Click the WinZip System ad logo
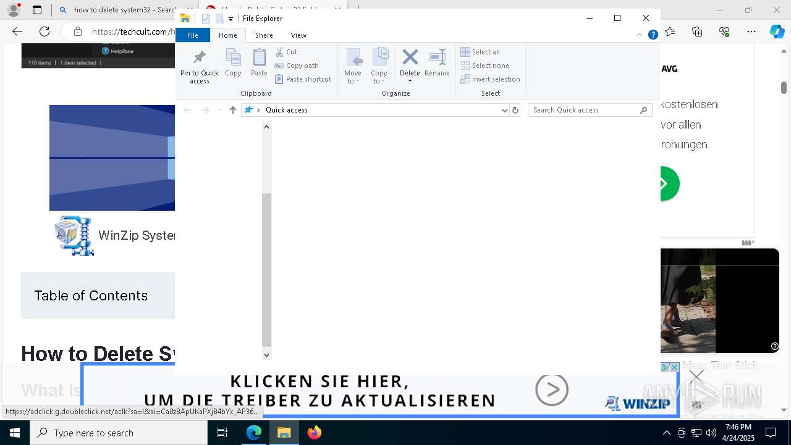 (74, 235)
